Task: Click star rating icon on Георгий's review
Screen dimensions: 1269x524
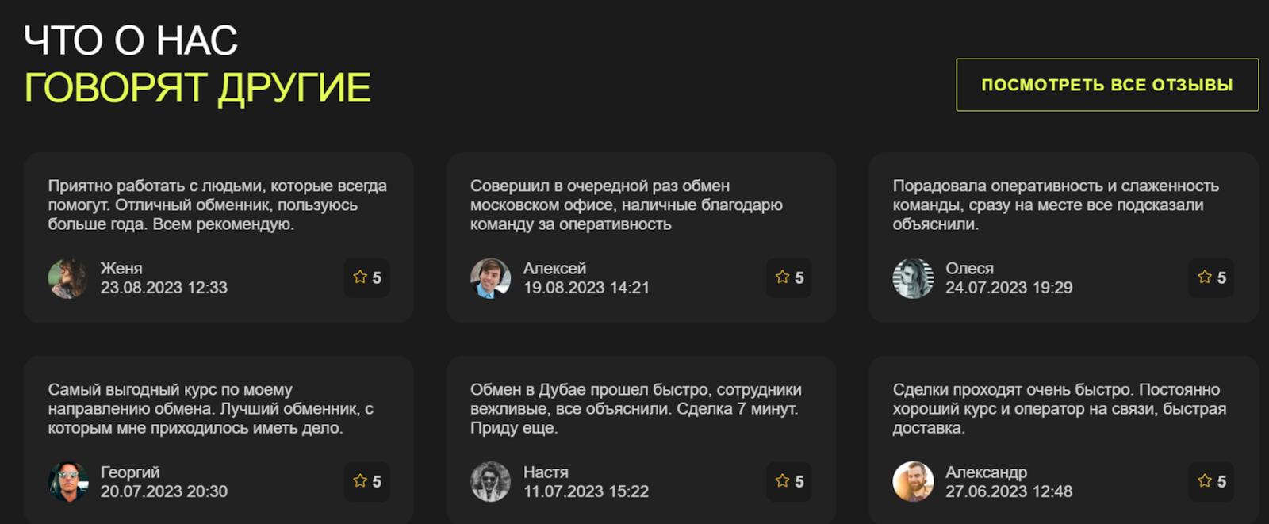Action: pyautogui.click(x=360, y=480)
